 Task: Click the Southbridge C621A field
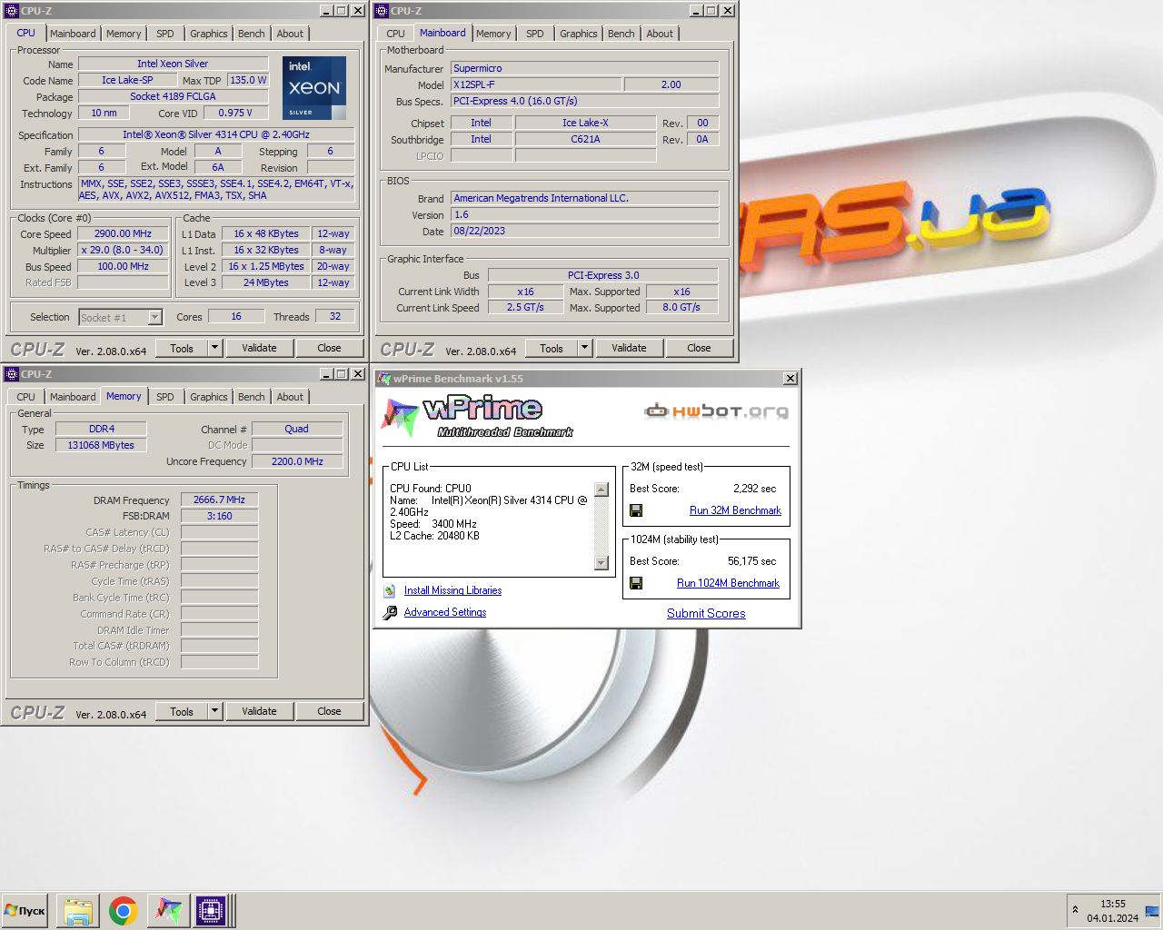(585, 139)
